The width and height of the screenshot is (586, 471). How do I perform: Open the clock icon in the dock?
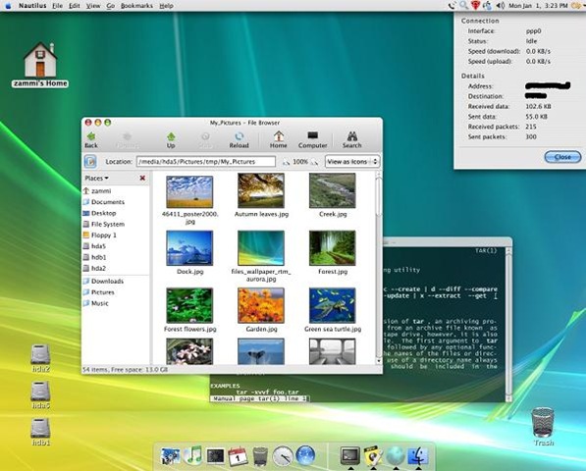click(x=283, y=456)
